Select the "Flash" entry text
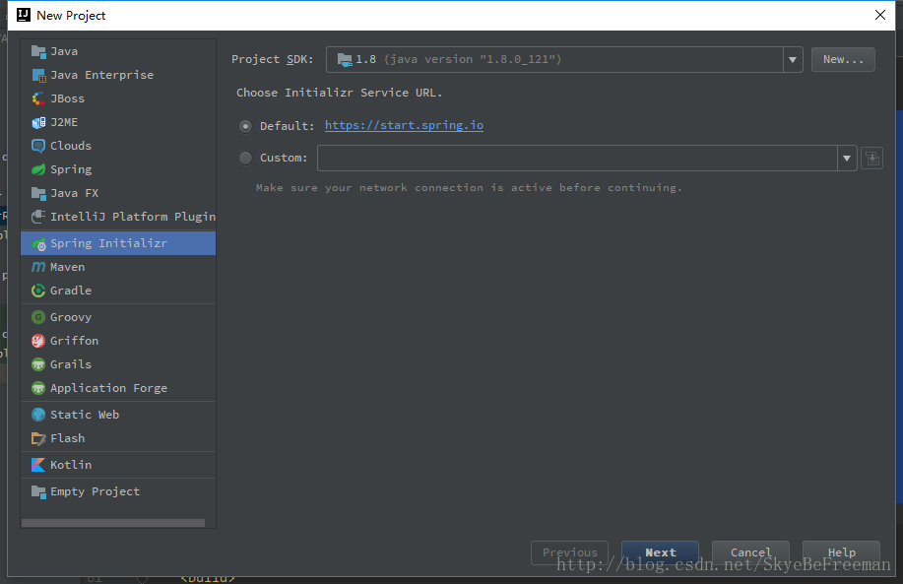This screenshot has height=584, width=903. click(67, 438)
